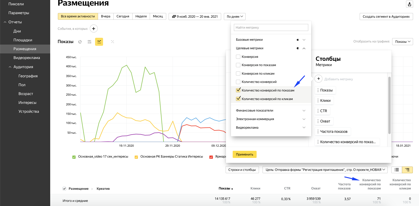Screen dimensions: 419x206
Task: Expand the Базовые метрики section
Action: point(304,40)
